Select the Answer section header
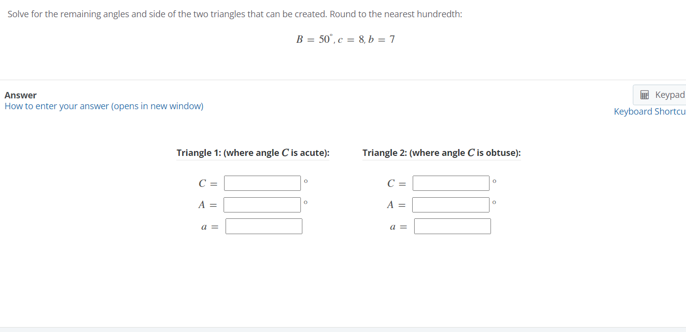686x332 pixels. 20,95
